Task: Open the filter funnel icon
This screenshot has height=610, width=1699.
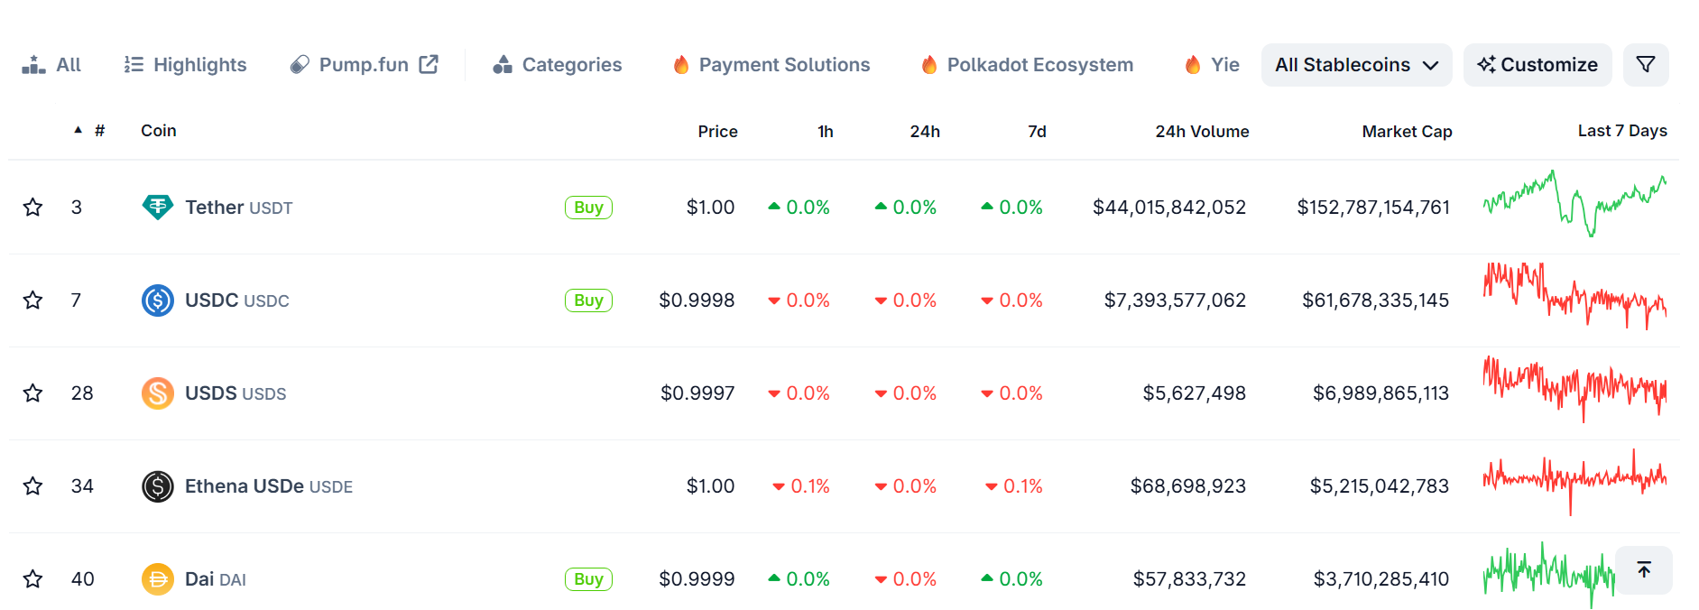Action: [x=1645, y=65]
